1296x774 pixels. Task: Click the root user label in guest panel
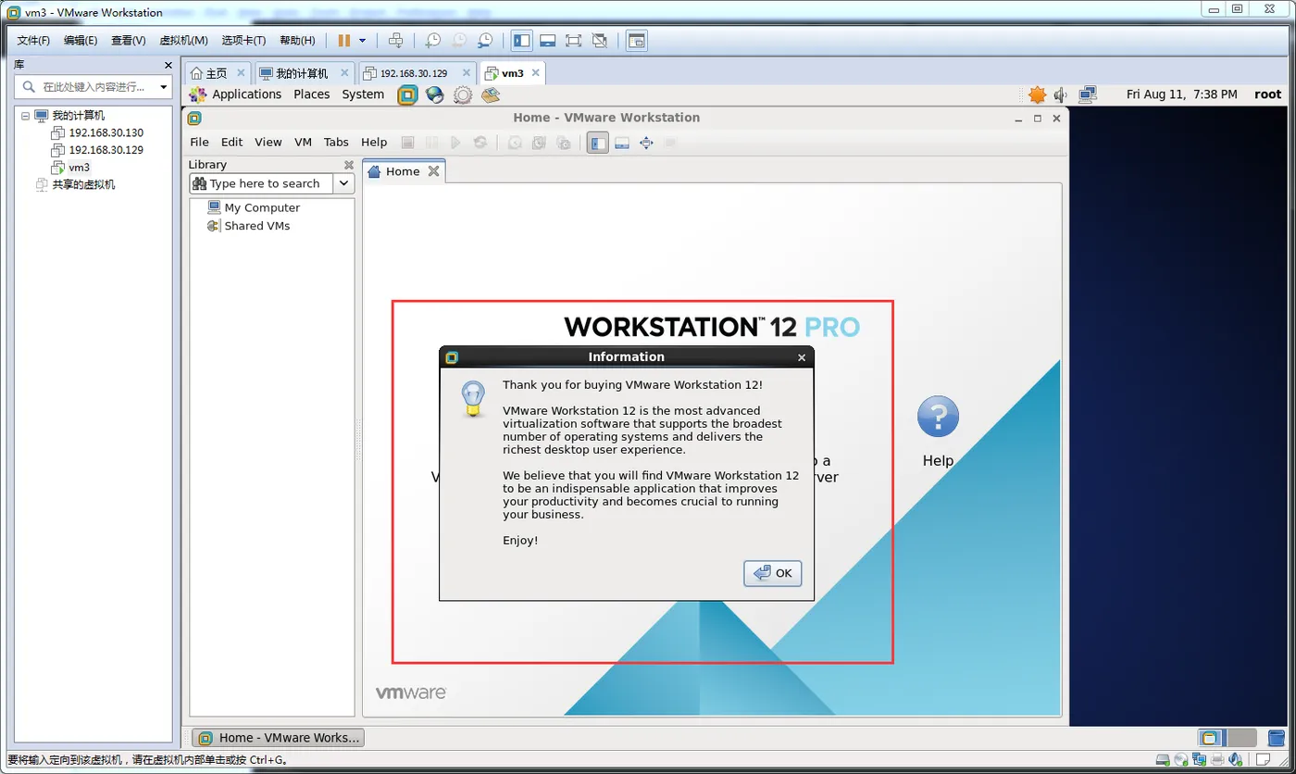click(x=1267, y=94)
